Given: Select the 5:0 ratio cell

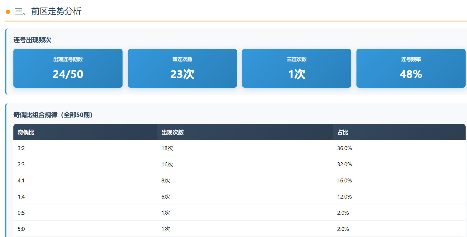Looking at the screenshot, I should pos(21,229).
